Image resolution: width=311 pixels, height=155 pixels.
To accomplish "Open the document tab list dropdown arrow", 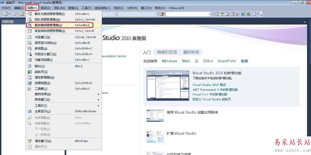I will click(304, 22).
